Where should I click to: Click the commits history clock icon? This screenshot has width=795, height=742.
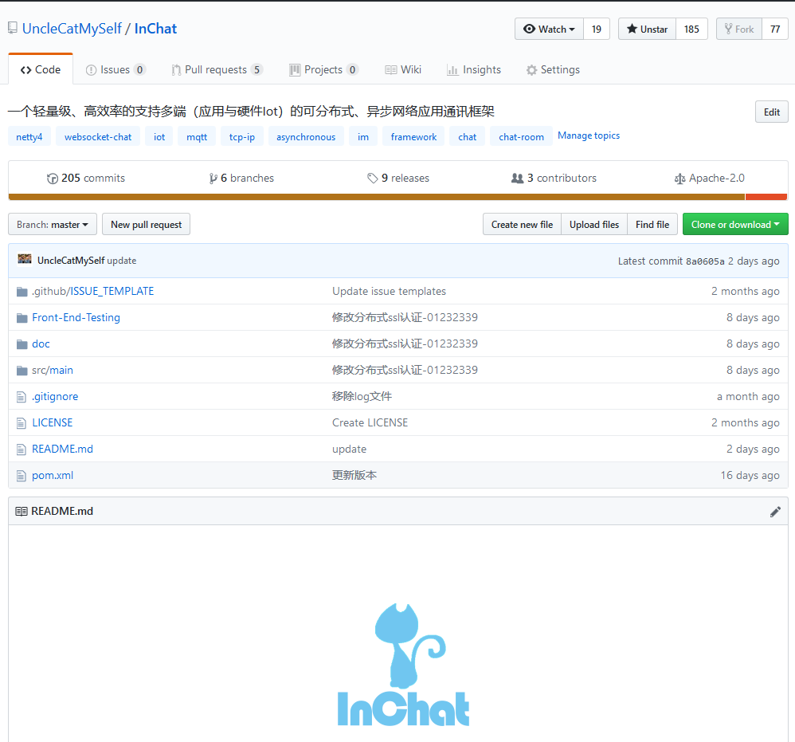click(53, 179)
